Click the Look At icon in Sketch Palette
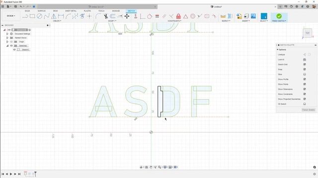318x178 pixels. coord(305,59)
